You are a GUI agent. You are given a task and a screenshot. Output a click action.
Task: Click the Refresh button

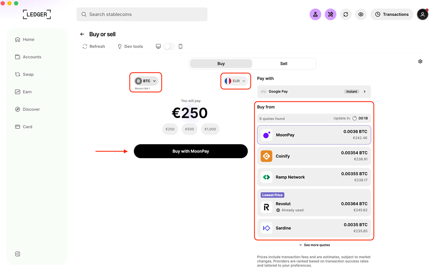pos(94,46)
